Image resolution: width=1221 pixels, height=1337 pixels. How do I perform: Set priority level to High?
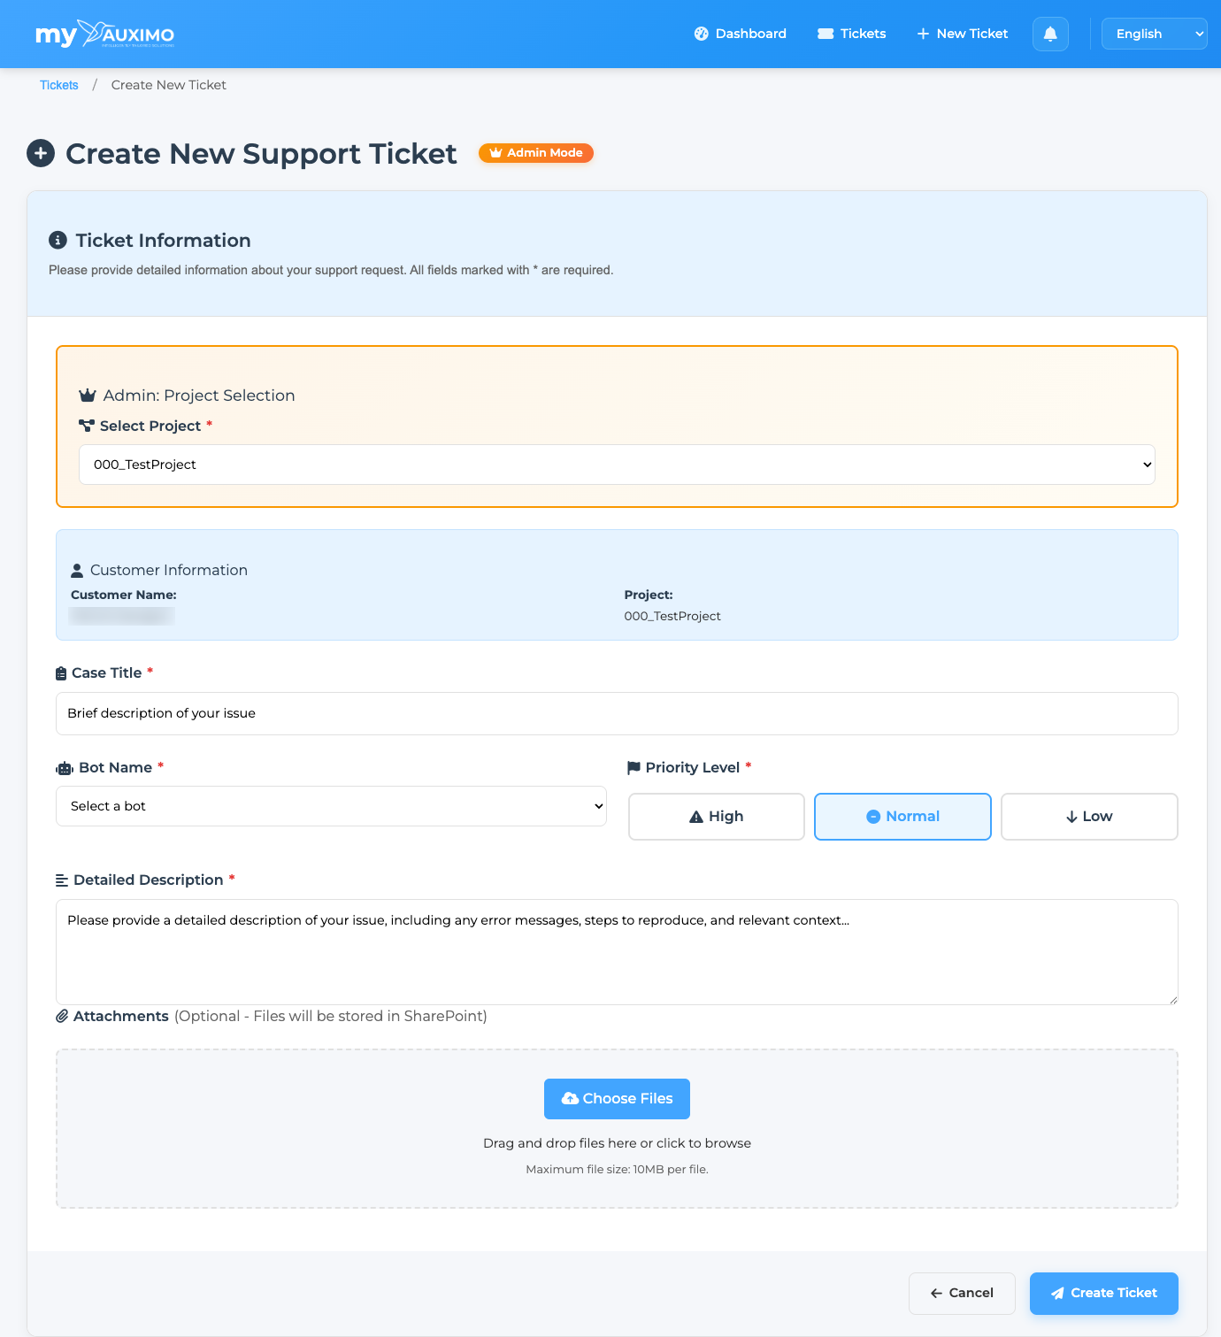[716, 816]
